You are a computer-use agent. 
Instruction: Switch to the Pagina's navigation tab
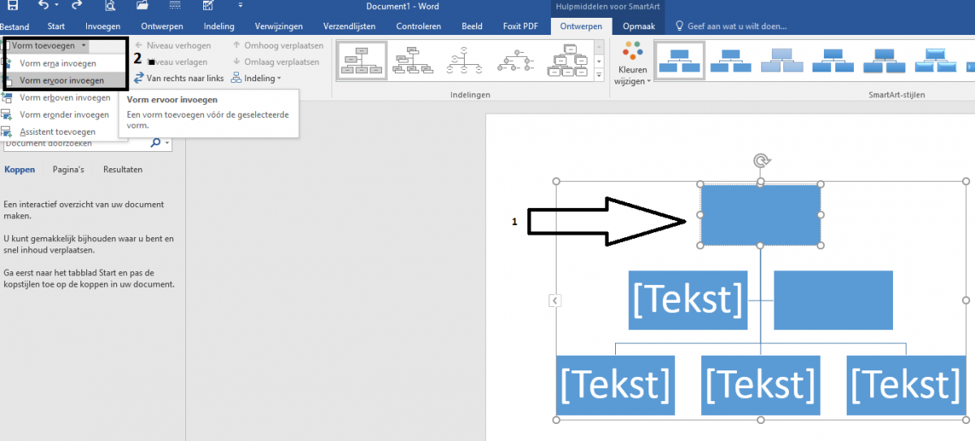coord(68,170)
